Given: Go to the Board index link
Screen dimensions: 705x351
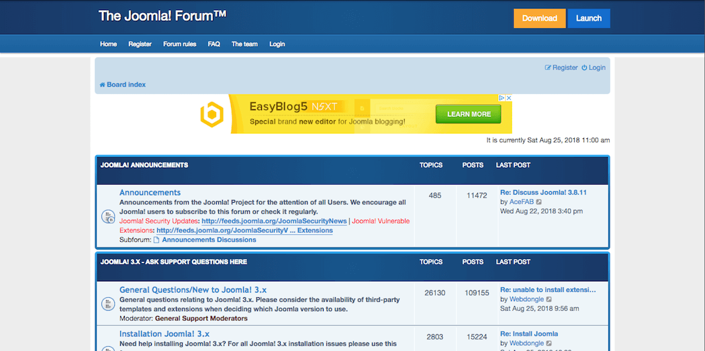Looking at the screenshot, I should [126, 85].
